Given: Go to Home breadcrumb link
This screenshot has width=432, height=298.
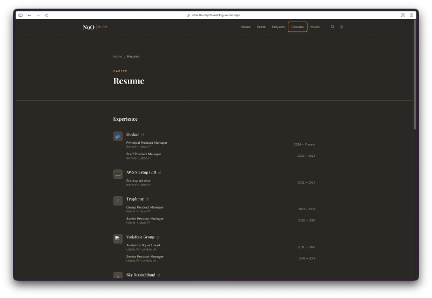Looking at the screenshot, I should coord(118,57).
